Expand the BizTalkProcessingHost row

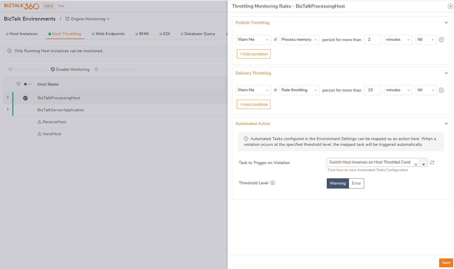[x=8, y=97]
